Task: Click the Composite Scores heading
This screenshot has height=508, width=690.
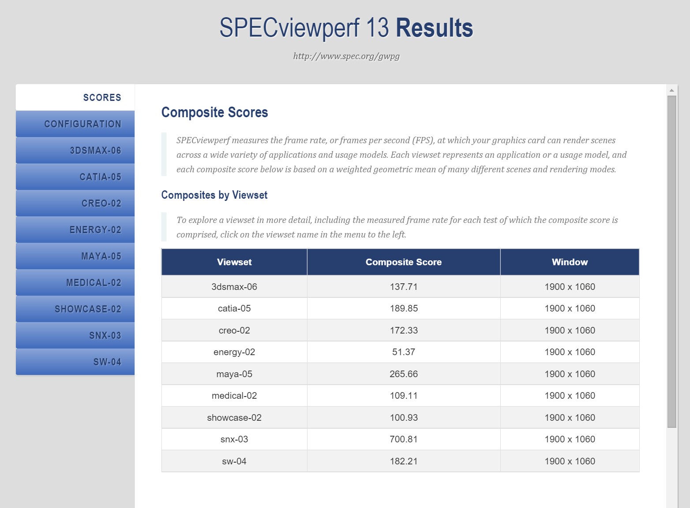Action: click(214, 112)
